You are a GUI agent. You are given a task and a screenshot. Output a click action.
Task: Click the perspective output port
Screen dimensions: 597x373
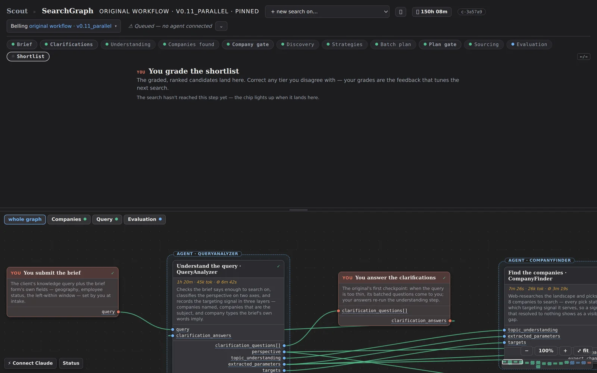pyautogui.click(x=284, y=352)
